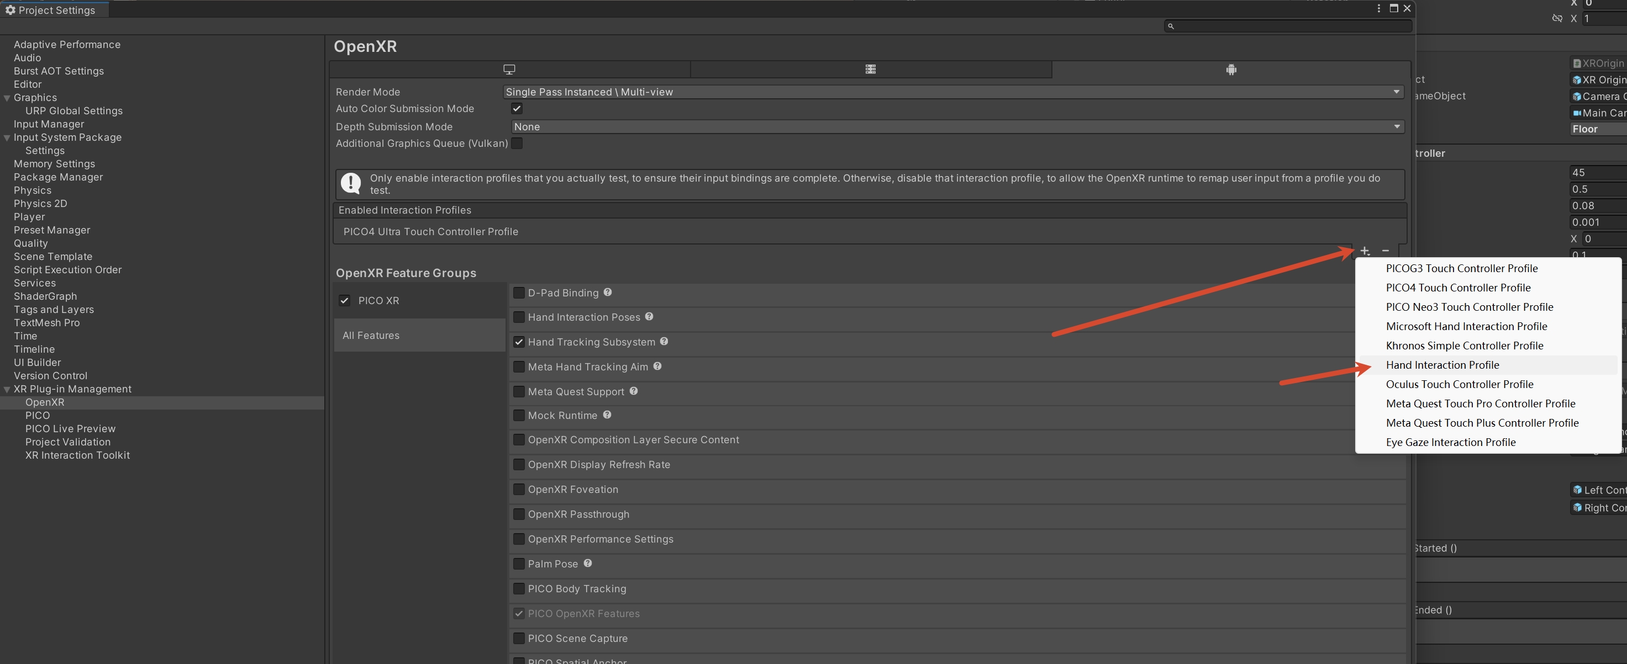Click the Inspector field showing 0.08

1598,206
